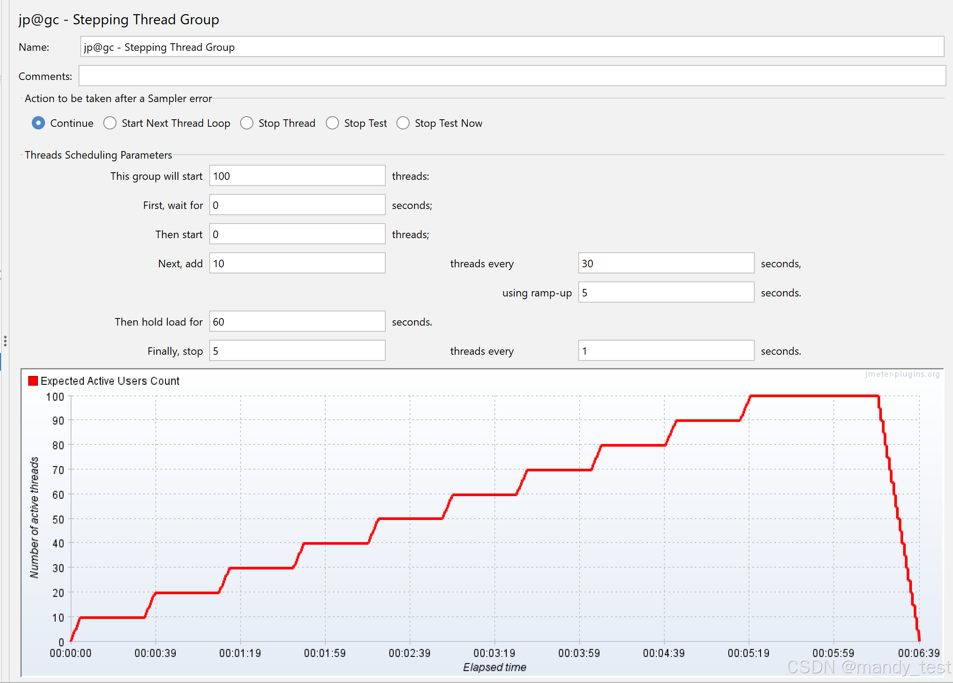The image size is (953, 683).
Task: Click the empty Comments field
Action: tap(512, 76)
